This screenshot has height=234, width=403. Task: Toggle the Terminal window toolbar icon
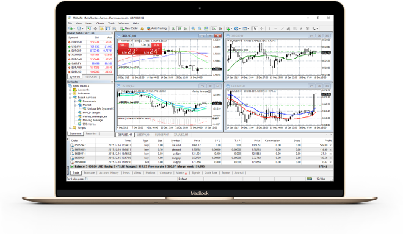tap(108, 29)
